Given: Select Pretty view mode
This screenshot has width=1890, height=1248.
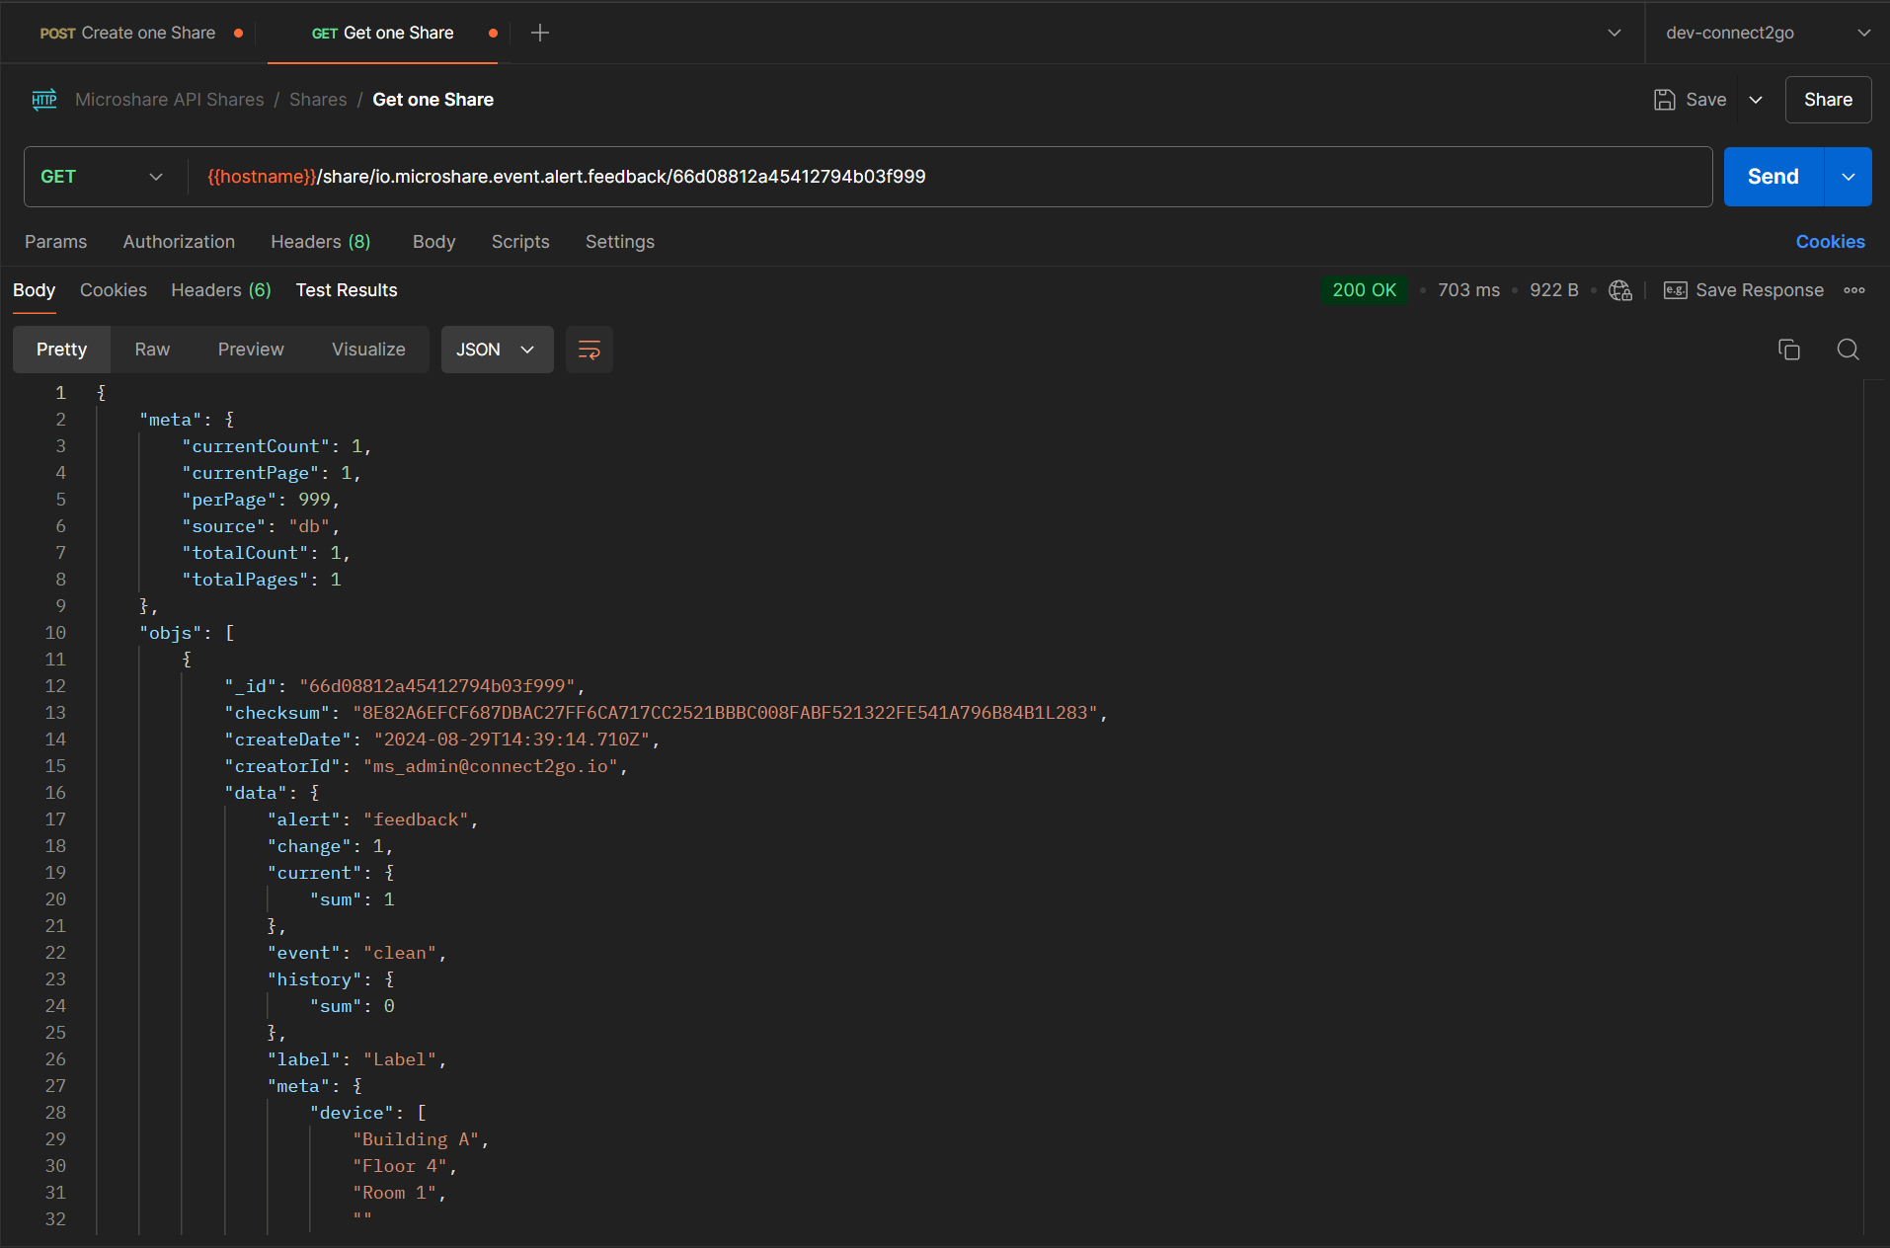Looking at the screenshot, I should pos(61,350).
